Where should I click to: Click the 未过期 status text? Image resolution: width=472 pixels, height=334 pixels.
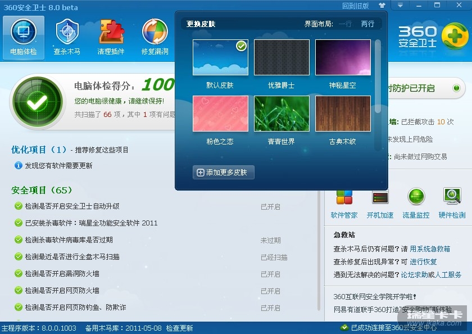(271, 240)
